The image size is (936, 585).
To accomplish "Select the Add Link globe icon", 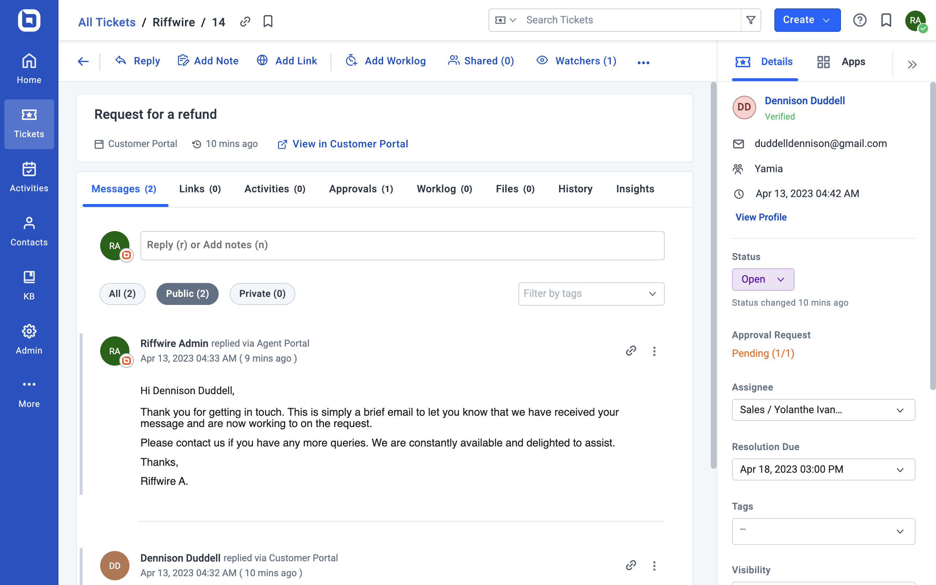I will pos(262,60).
